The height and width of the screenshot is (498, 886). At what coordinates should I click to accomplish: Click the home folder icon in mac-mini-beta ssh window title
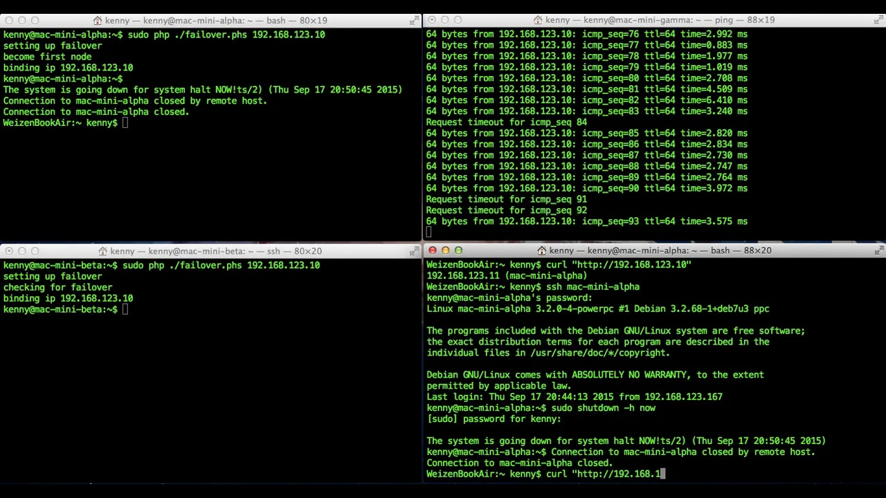[102, 251]
